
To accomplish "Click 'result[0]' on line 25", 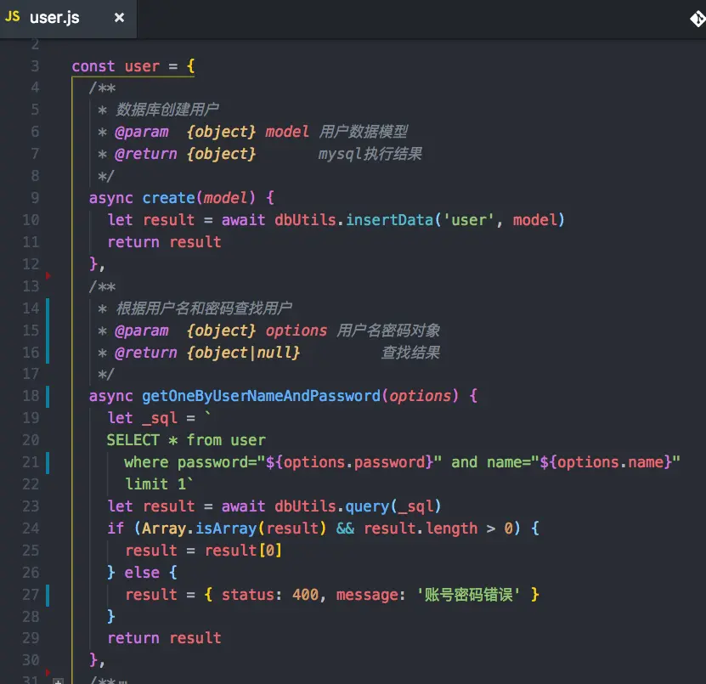I will click(243, 551).
